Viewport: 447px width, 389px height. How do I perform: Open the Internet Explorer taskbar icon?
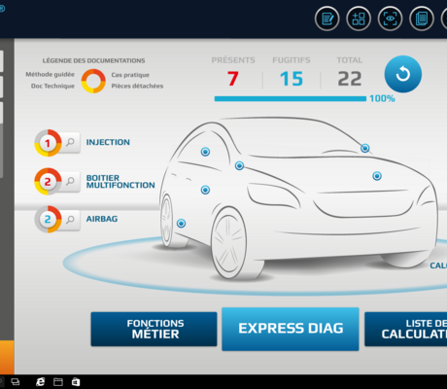click(x=40, y=382)
